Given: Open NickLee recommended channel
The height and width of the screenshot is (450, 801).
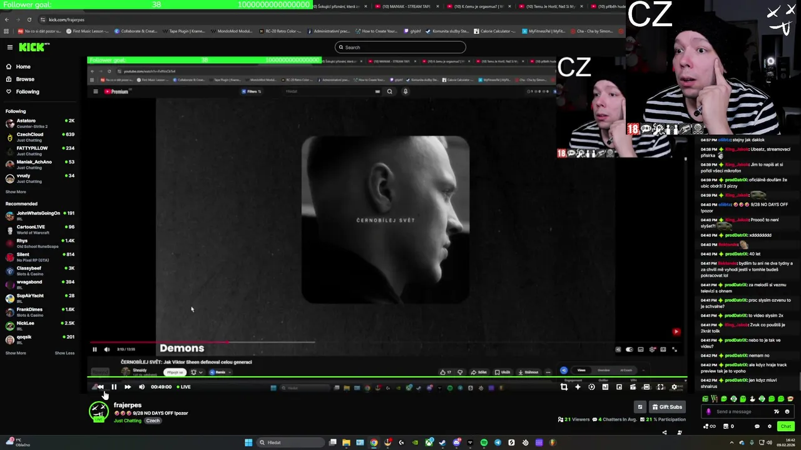Looking at the screenshot, I should [x=39, y=325].
